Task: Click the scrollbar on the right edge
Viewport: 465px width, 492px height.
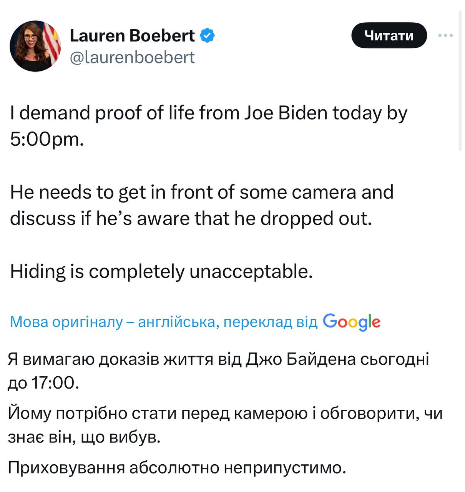Action: coord(460,81)
